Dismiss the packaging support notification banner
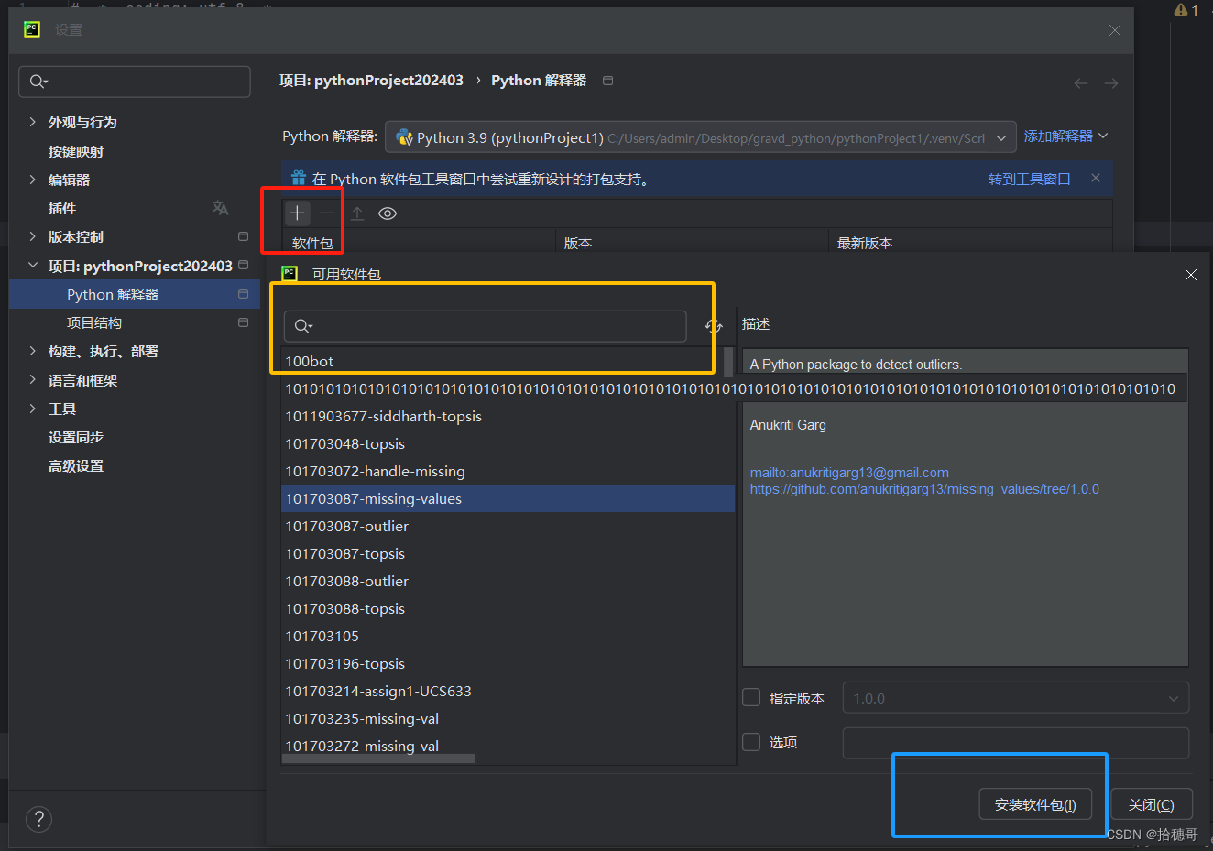This screenshot has width=1213, height=851. (x=1096, y=178)
